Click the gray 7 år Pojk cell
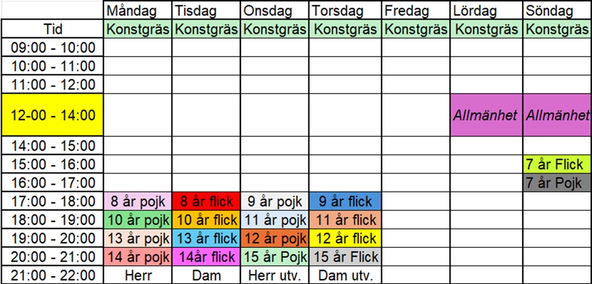The width and height of the screenshot is (592, 284). point(557,183)
